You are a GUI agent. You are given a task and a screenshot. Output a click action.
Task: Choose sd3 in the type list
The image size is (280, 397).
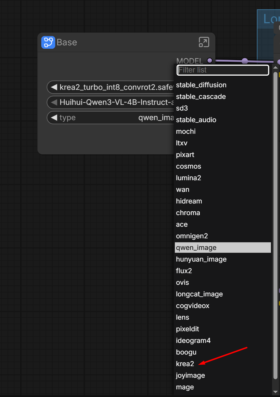tap(223, 108)
